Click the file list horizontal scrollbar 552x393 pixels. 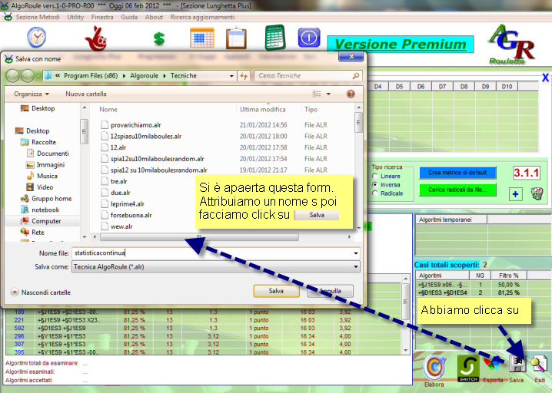coord(199,237)
